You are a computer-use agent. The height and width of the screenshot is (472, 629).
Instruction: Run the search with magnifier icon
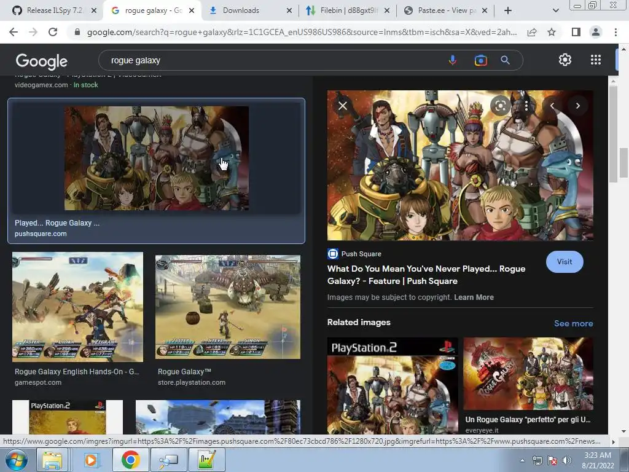[x=505, y=60]
